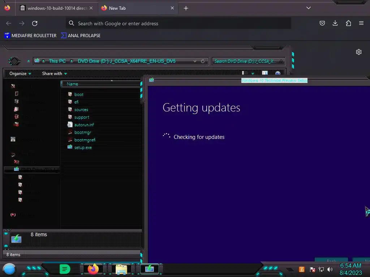List all tabs dropdown arrow

[309, 8]
